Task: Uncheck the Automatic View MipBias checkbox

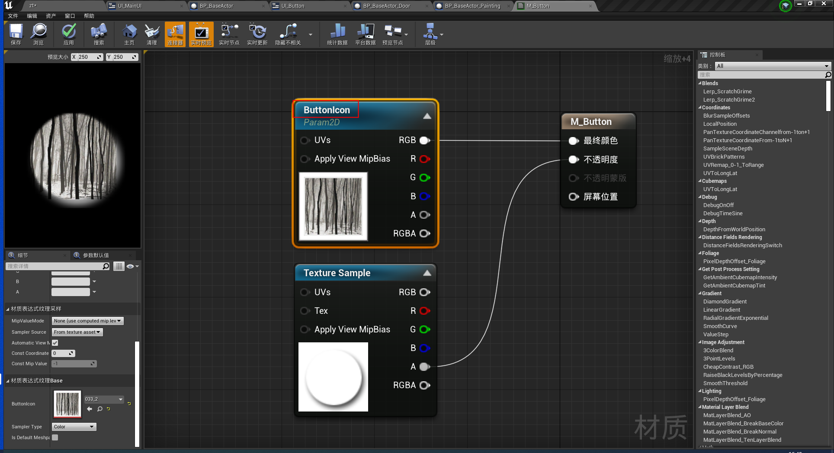Action: [55, 343]
